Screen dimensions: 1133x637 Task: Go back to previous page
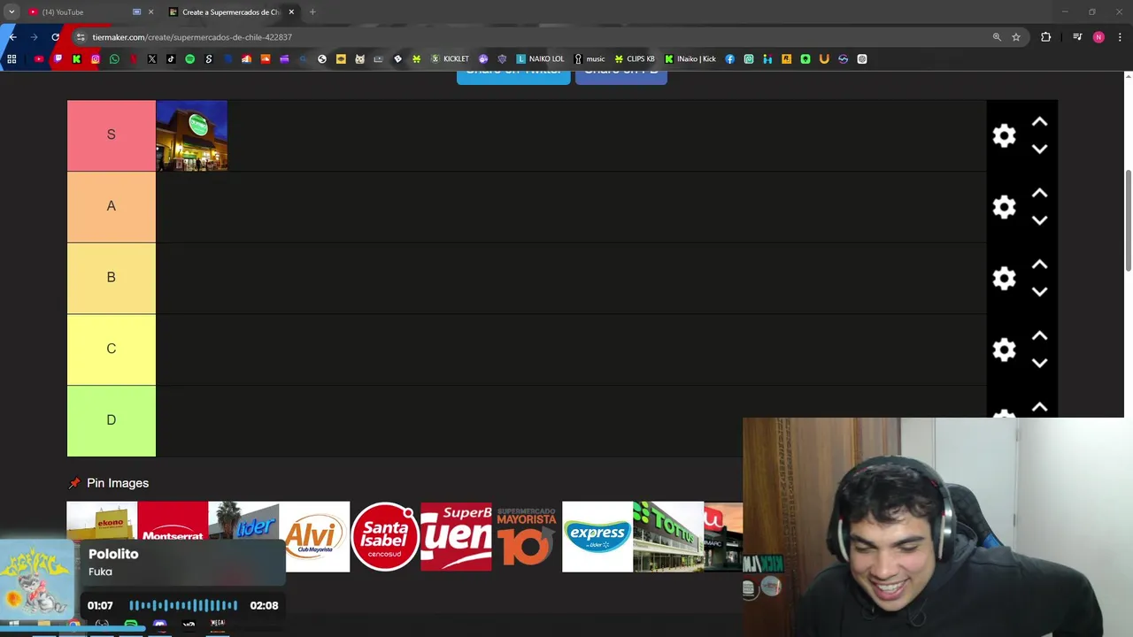pos(12,37)
